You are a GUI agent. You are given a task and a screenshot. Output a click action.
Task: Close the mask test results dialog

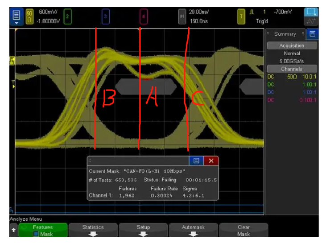211,161
